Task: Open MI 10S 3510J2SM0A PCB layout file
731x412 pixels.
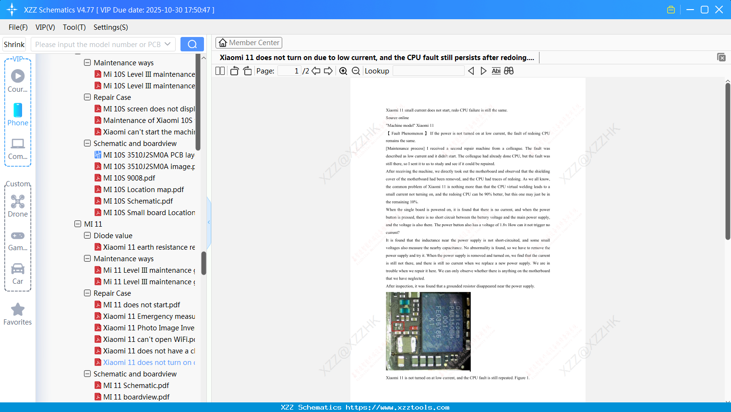Action: (144, 155)
